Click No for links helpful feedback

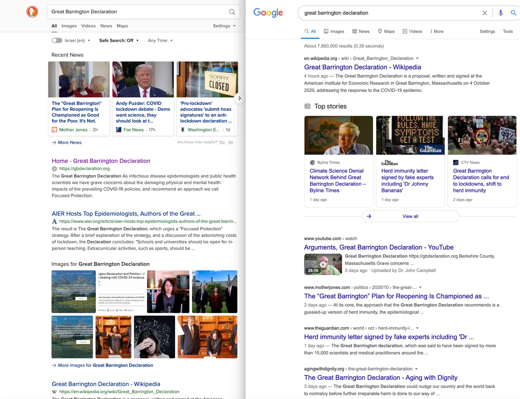(230, 142)
